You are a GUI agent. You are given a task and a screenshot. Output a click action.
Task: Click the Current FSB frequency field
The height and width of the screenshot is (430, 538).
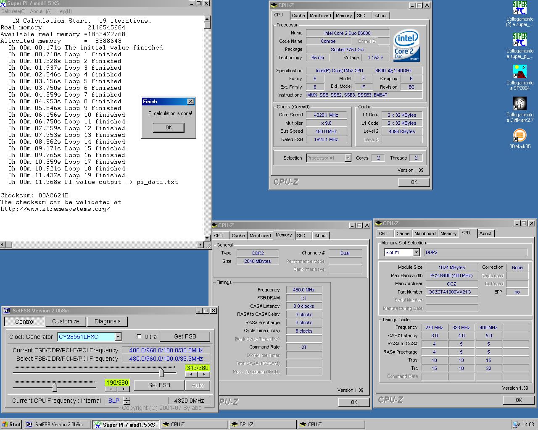[x=166, y=350]
